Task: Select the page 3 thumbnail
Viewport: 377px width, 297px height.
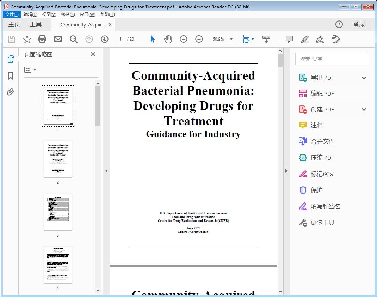Action: coord(57,212)
